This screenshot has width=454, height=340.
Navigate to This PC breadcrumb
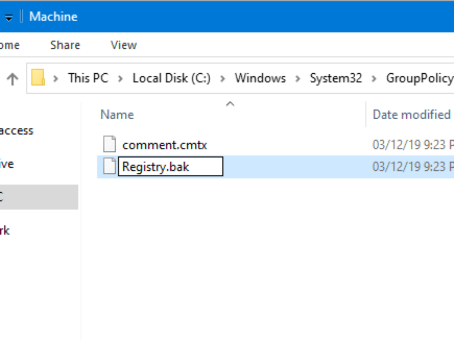[x=88, y=78]
